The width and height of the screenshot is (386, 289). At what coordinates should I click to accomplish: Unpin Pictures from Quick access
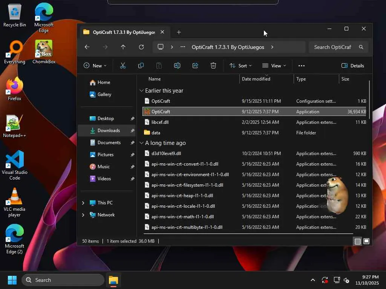click(132, 155)
